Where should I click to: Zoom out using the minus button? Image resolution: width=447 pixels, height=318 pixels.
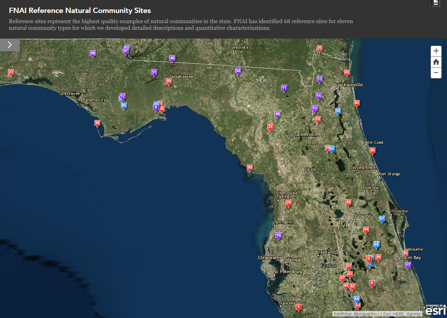click(436, 73)
